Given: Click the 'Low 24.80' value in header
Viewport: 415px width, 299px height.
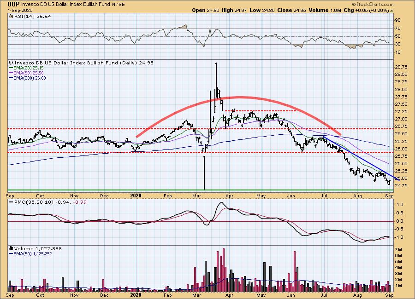Looking at the screenshot, I should tap(262, 10).
